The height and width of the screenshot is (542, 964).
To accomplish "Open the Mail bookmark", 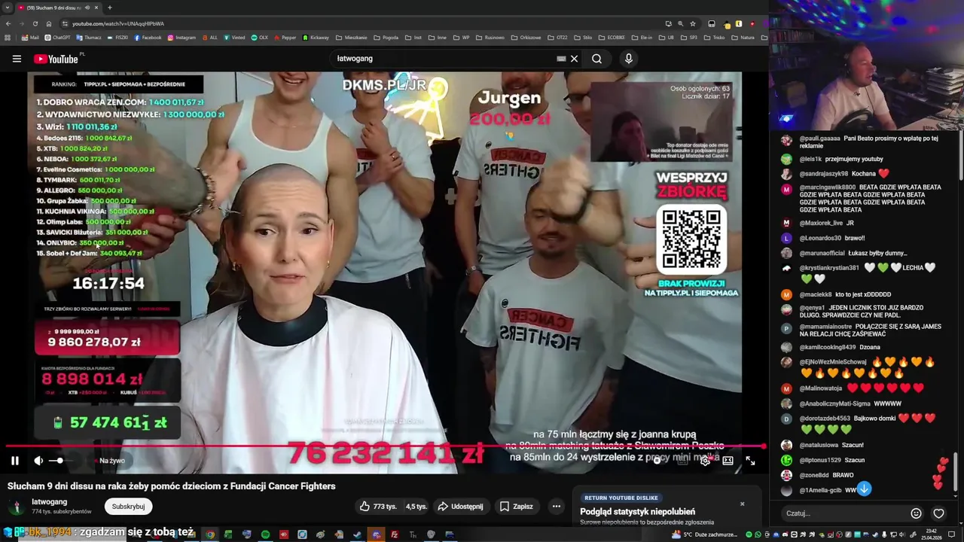I will point(30,38).
